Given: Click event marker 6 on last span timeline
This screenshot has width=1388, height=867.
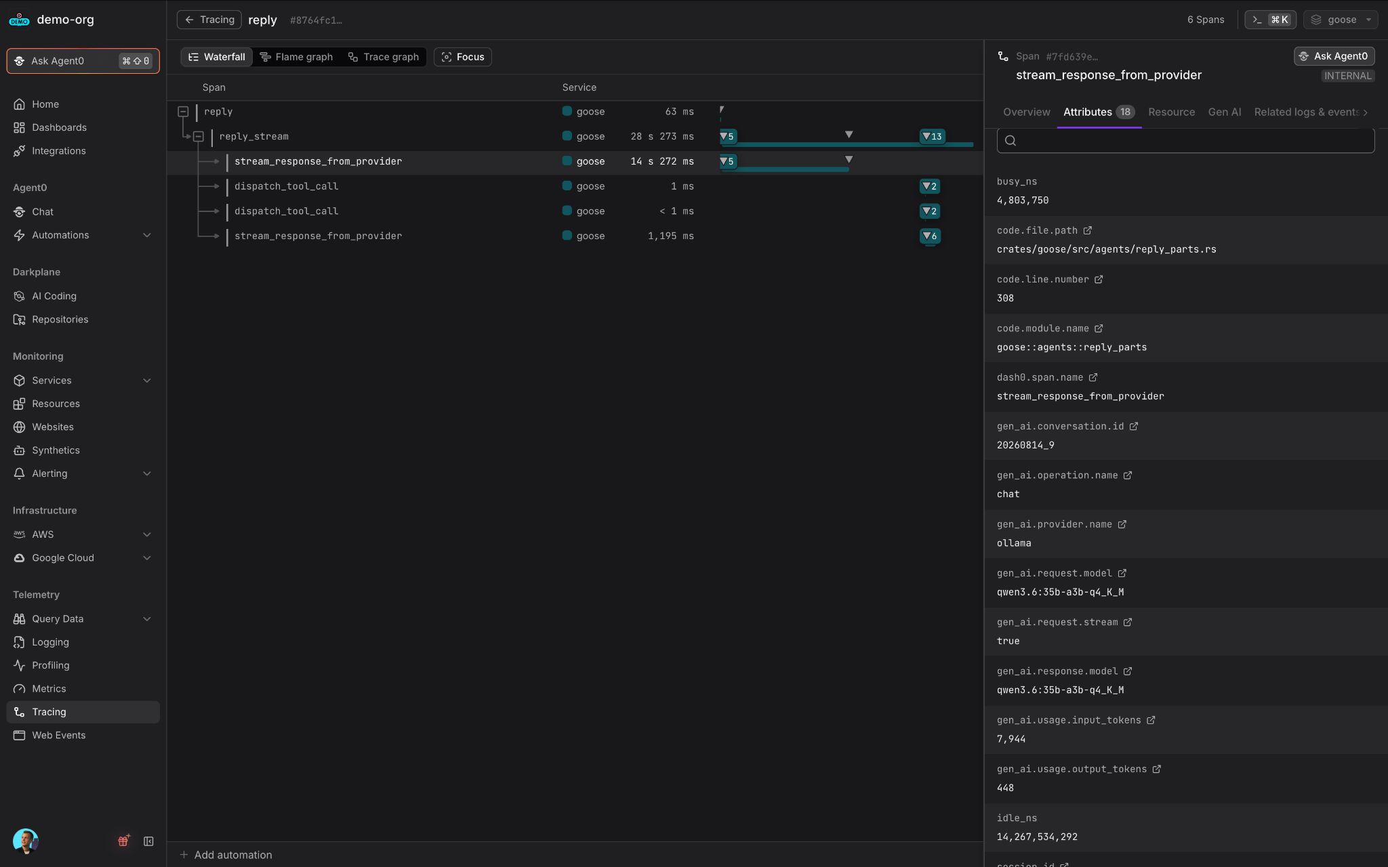Looking at the screenshot, I should (x=930, y=236).
